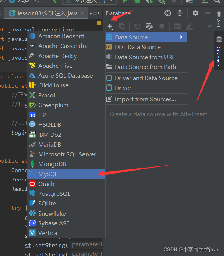Select Greenplum data source
Viewport: 224px width, 256px height.
pyautogui.click(x=66, y=105)
